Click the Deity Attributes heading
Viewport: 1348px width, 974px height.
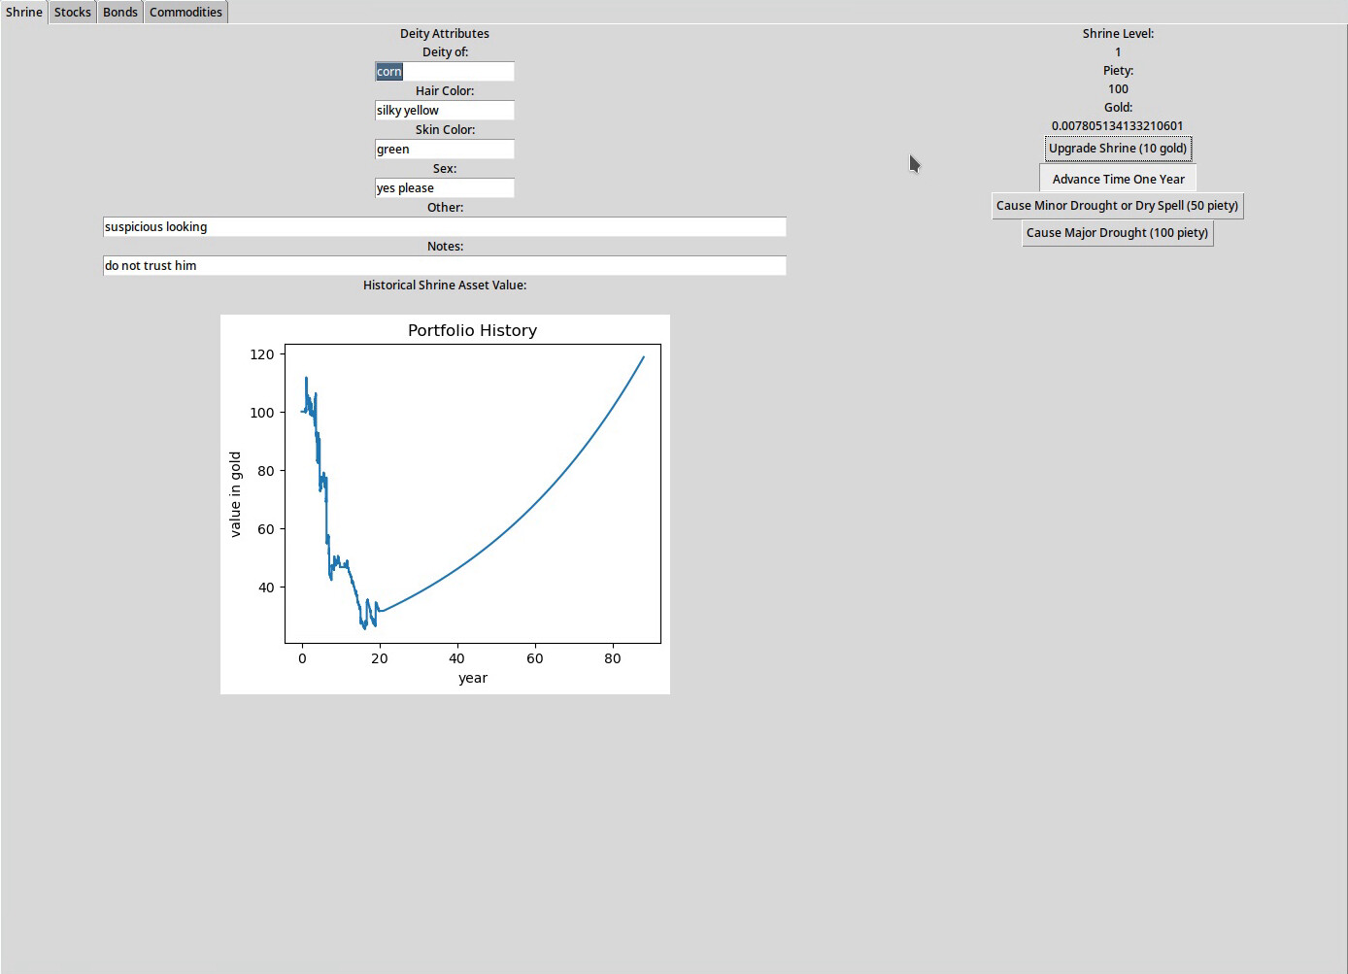click(444, 33)
